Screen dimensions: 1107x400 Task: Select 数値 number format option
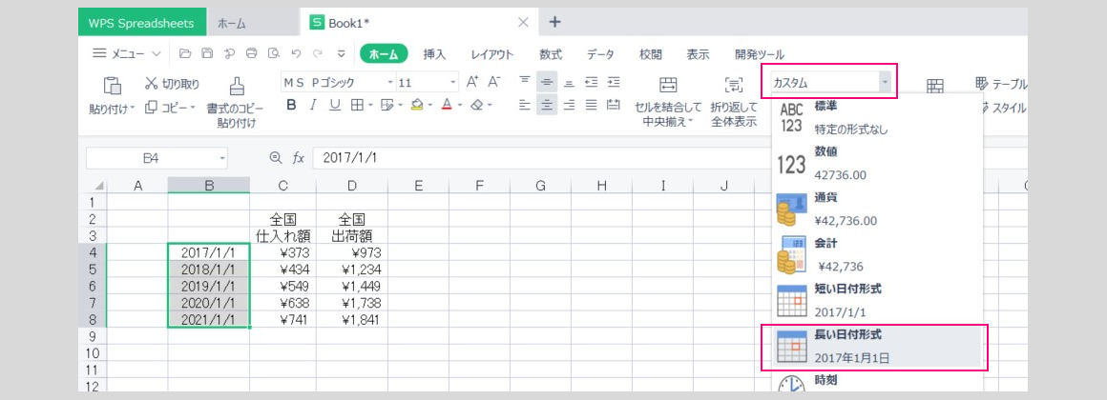tap(878, 163)
